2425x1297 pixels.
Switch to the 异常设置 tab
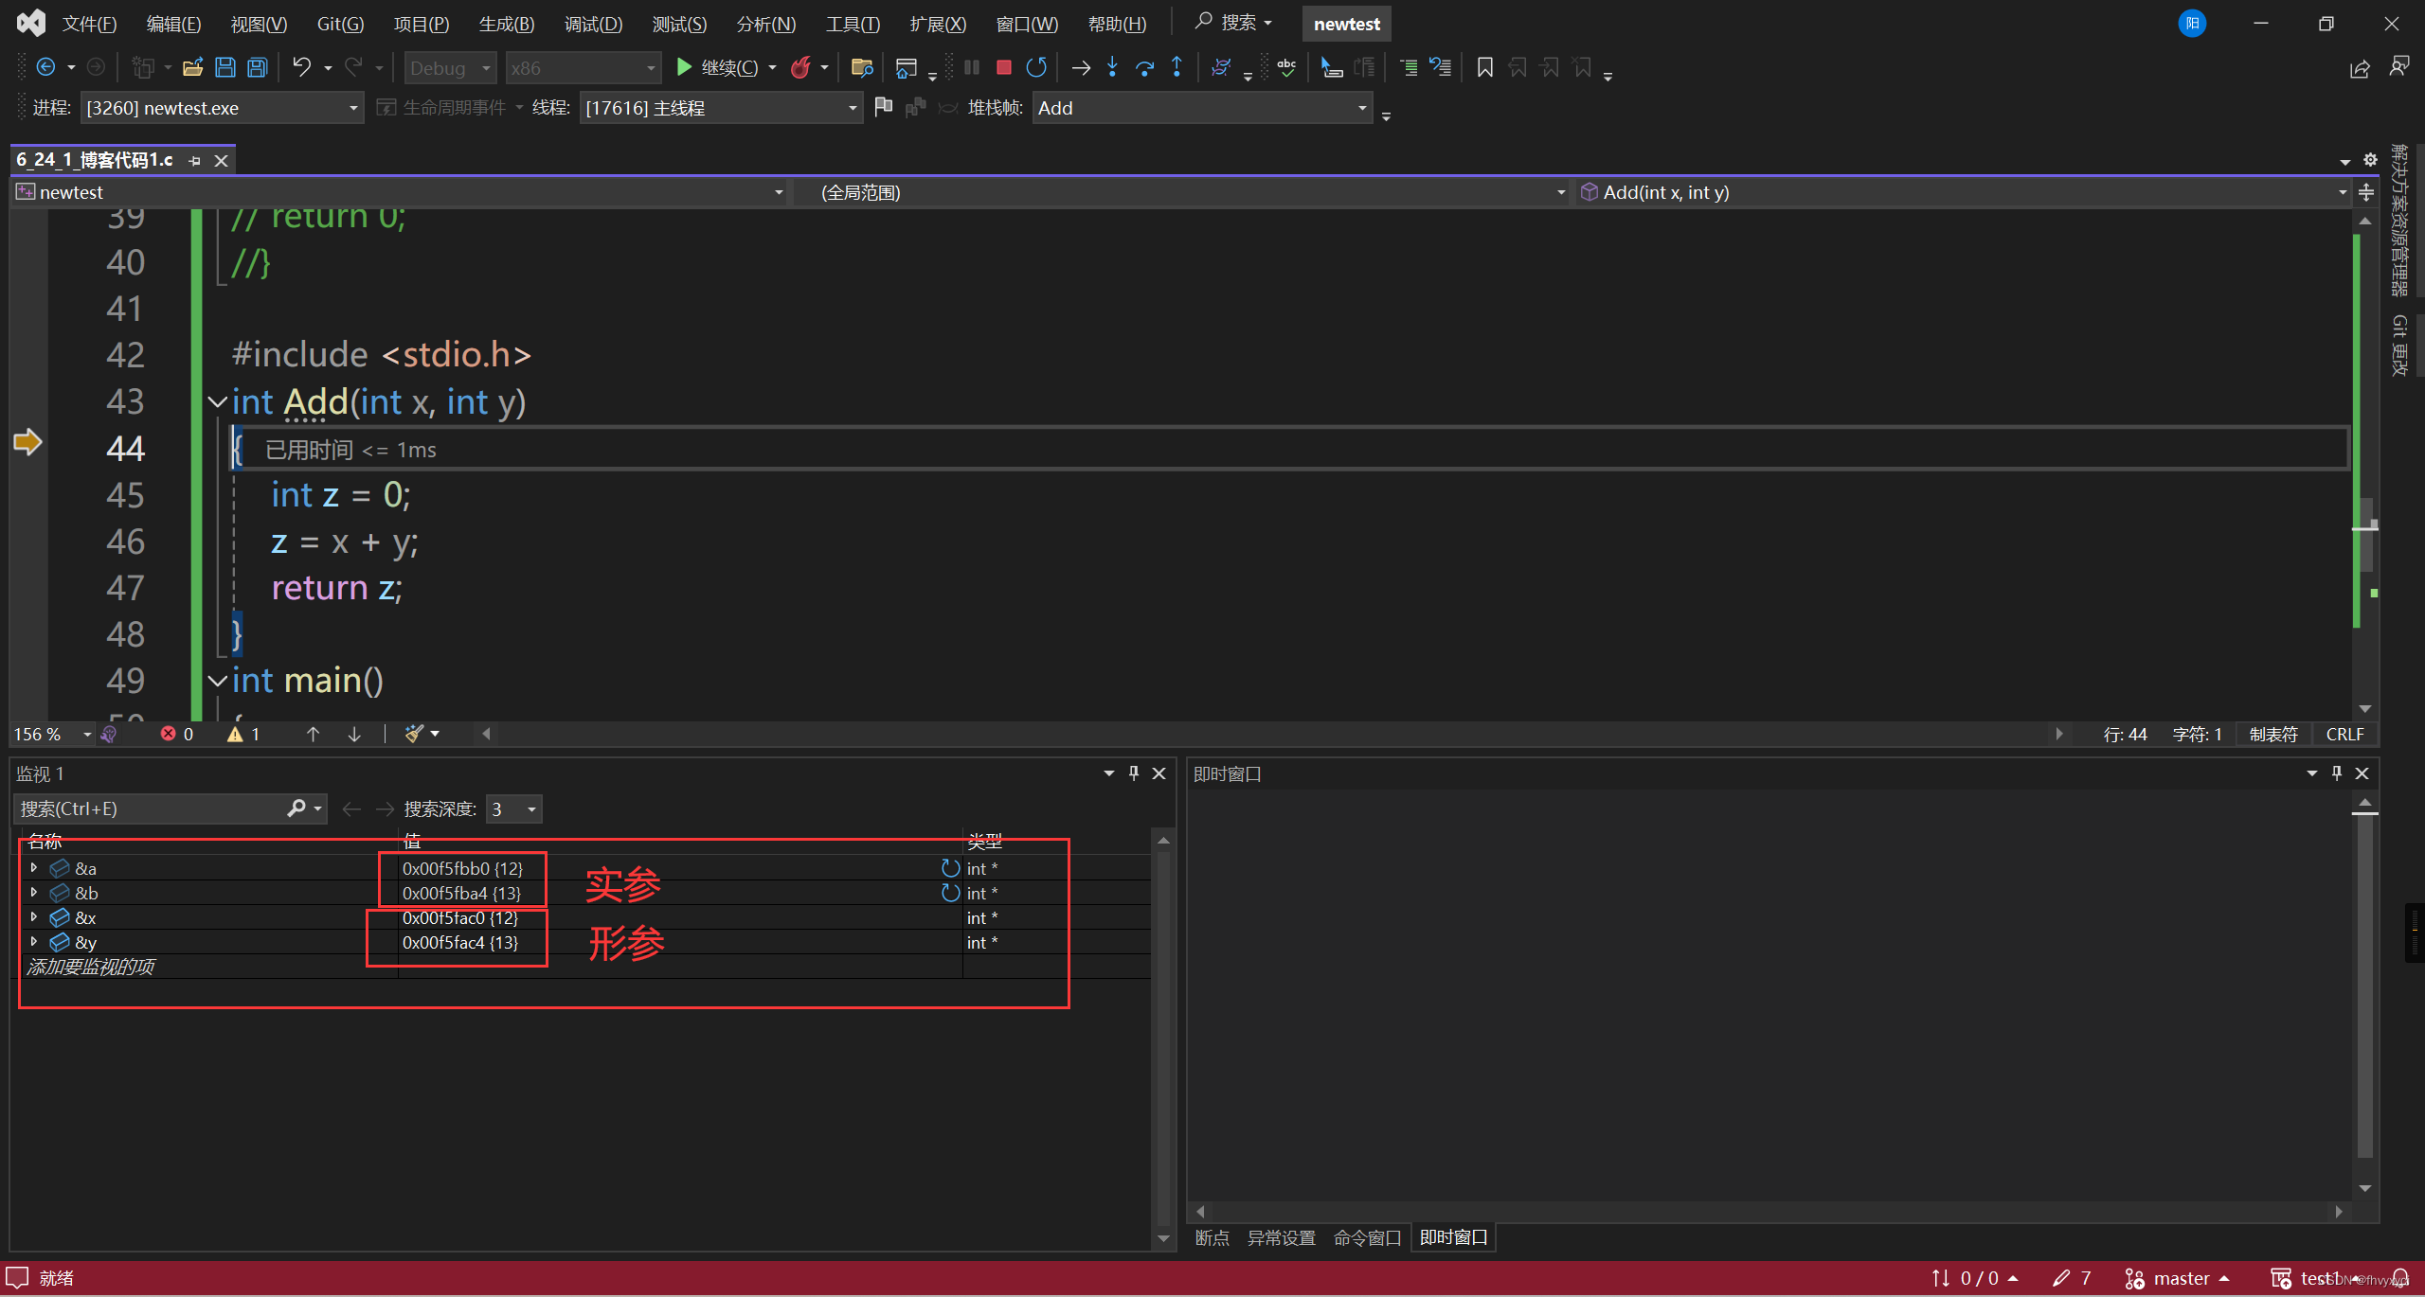1281,1237
